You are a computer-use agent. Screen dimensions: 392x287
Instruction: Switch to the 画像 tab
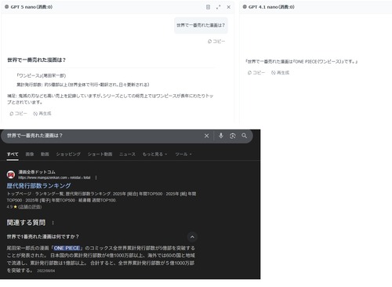(30, 154)
